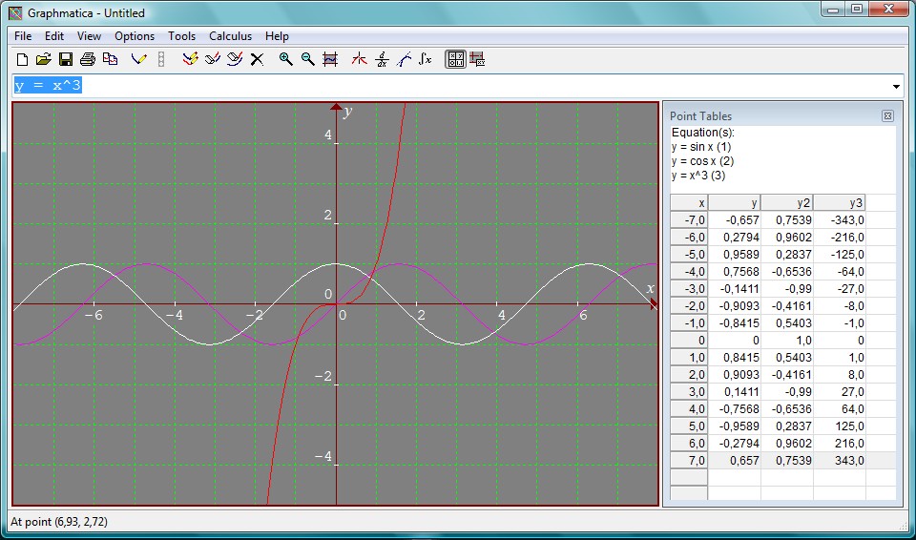Save the graph with the floppy icon
Screen dimensions: 916x540
(66, 59)
